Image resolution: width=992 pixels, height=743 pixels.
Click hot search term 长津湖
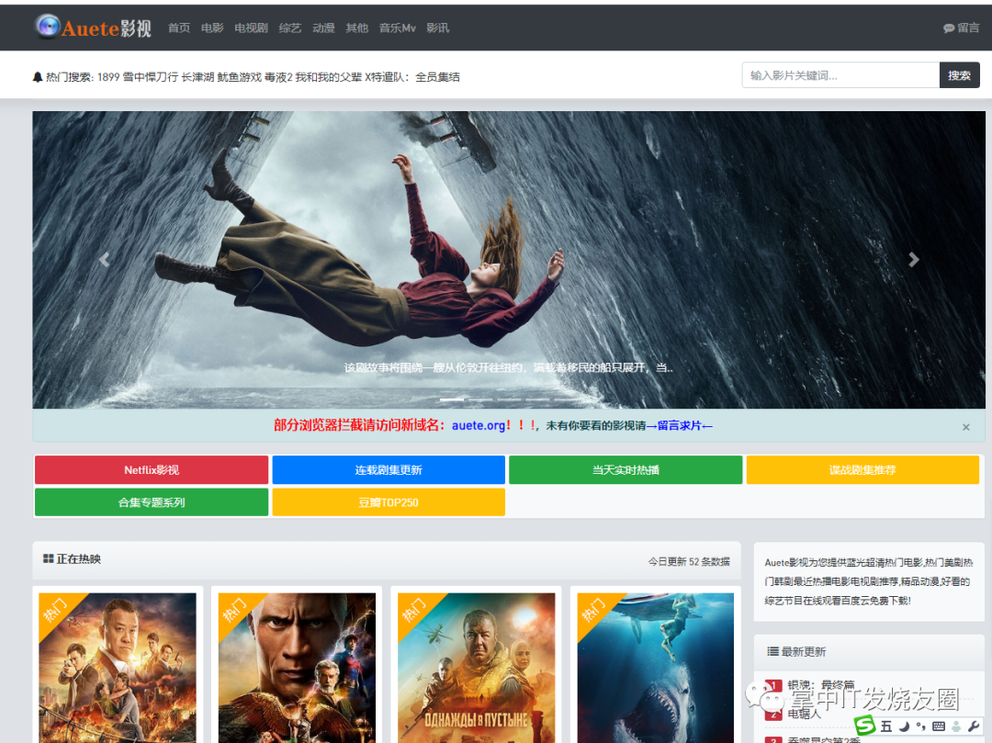(197, 77)
